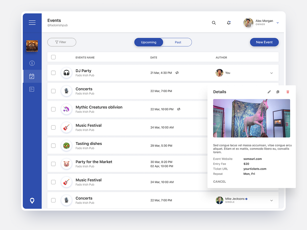This screenshot has height=230, width=307.
Task: Select the calendar events sidebar icon
Action: click(x=32, y=76)
